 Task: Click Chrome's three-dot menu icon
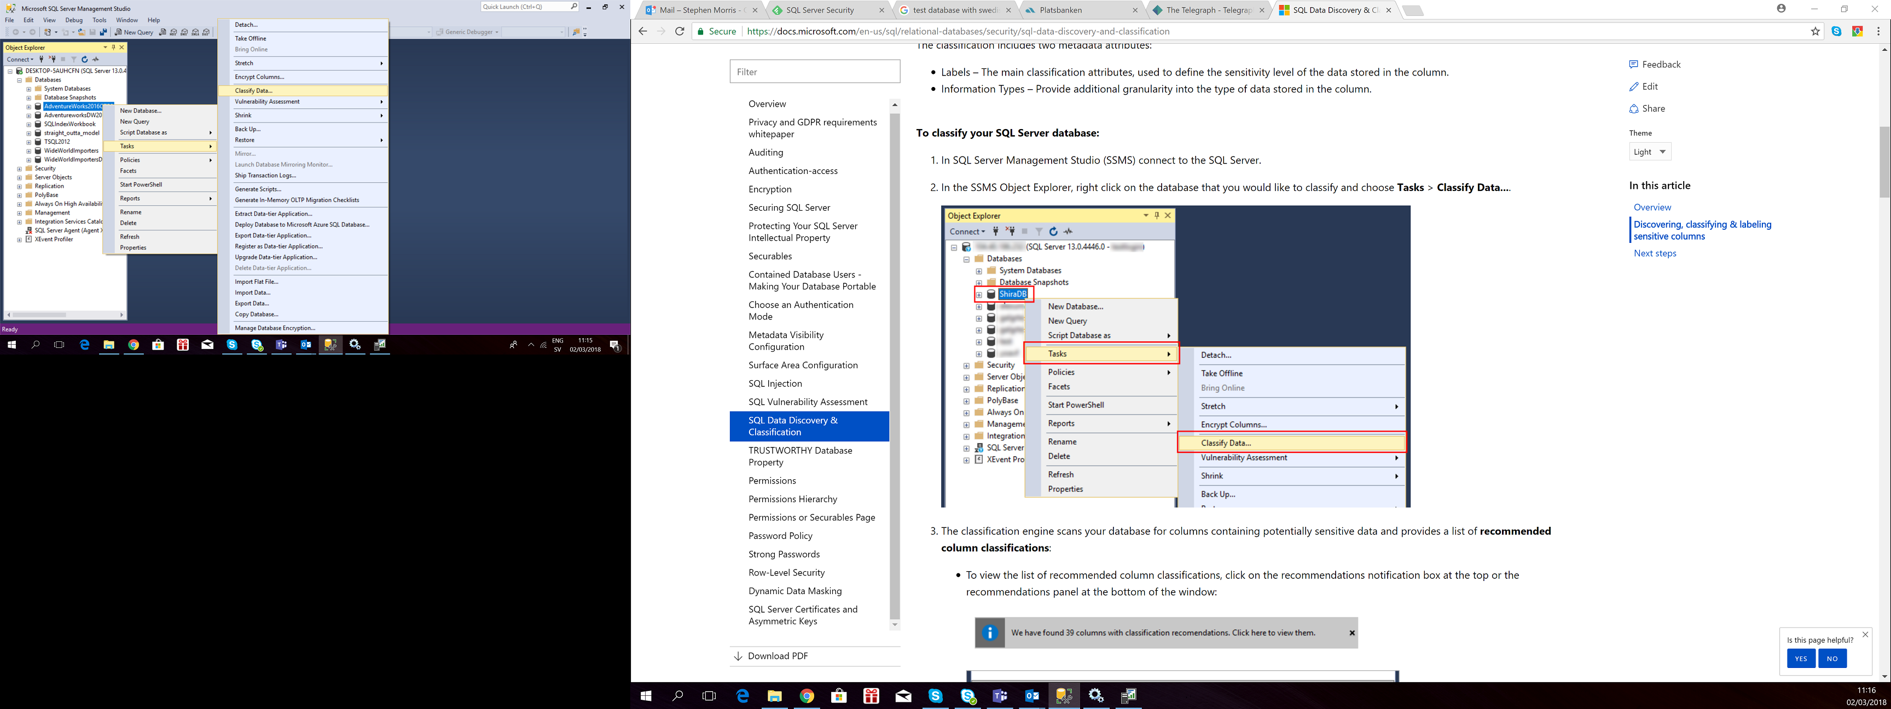pyautogui.click(x=1878, y=31)
